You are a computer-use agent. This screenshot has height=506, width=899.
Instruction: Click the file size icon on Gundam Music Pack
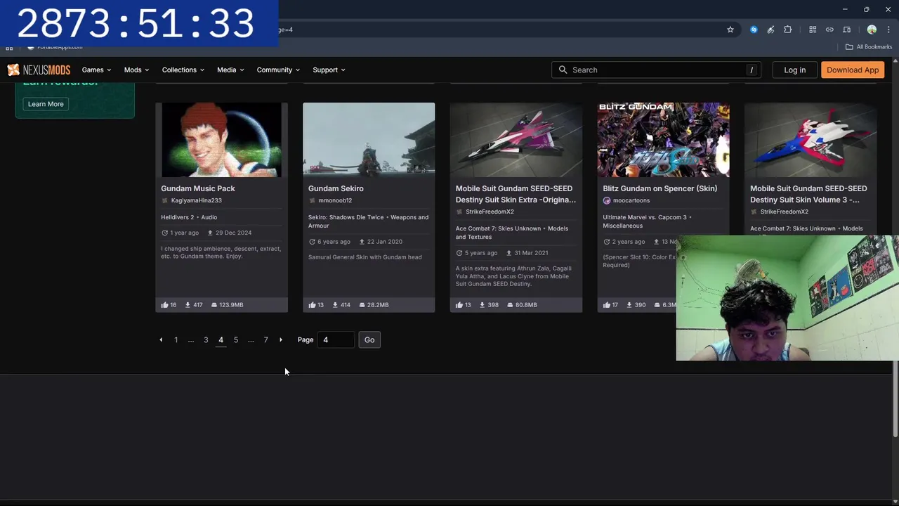click(214, 305)
